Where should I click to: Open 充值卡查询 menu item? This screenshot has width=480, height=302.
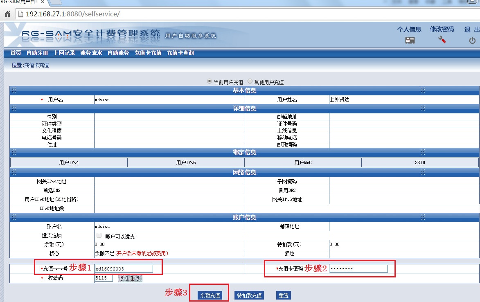point(180,53)
